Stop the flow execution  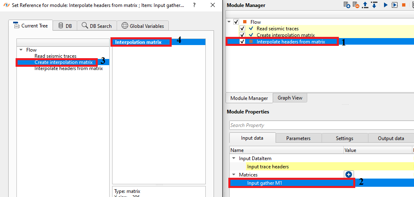pos(403,5)
